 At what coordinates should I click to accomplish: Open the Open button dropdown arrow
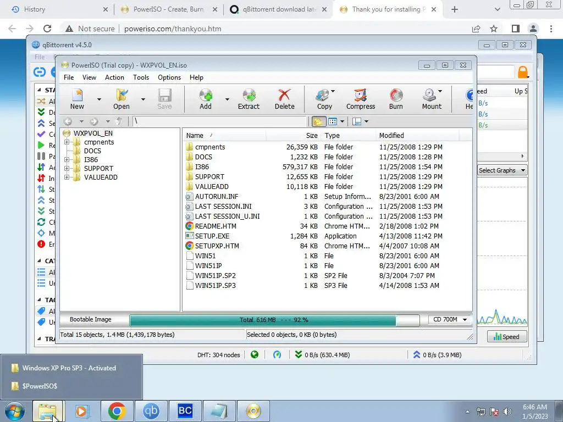tap(143, 99)
